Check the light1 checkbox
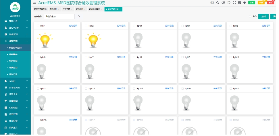Viewport: 279px width, 136px height. pos(38,26)
